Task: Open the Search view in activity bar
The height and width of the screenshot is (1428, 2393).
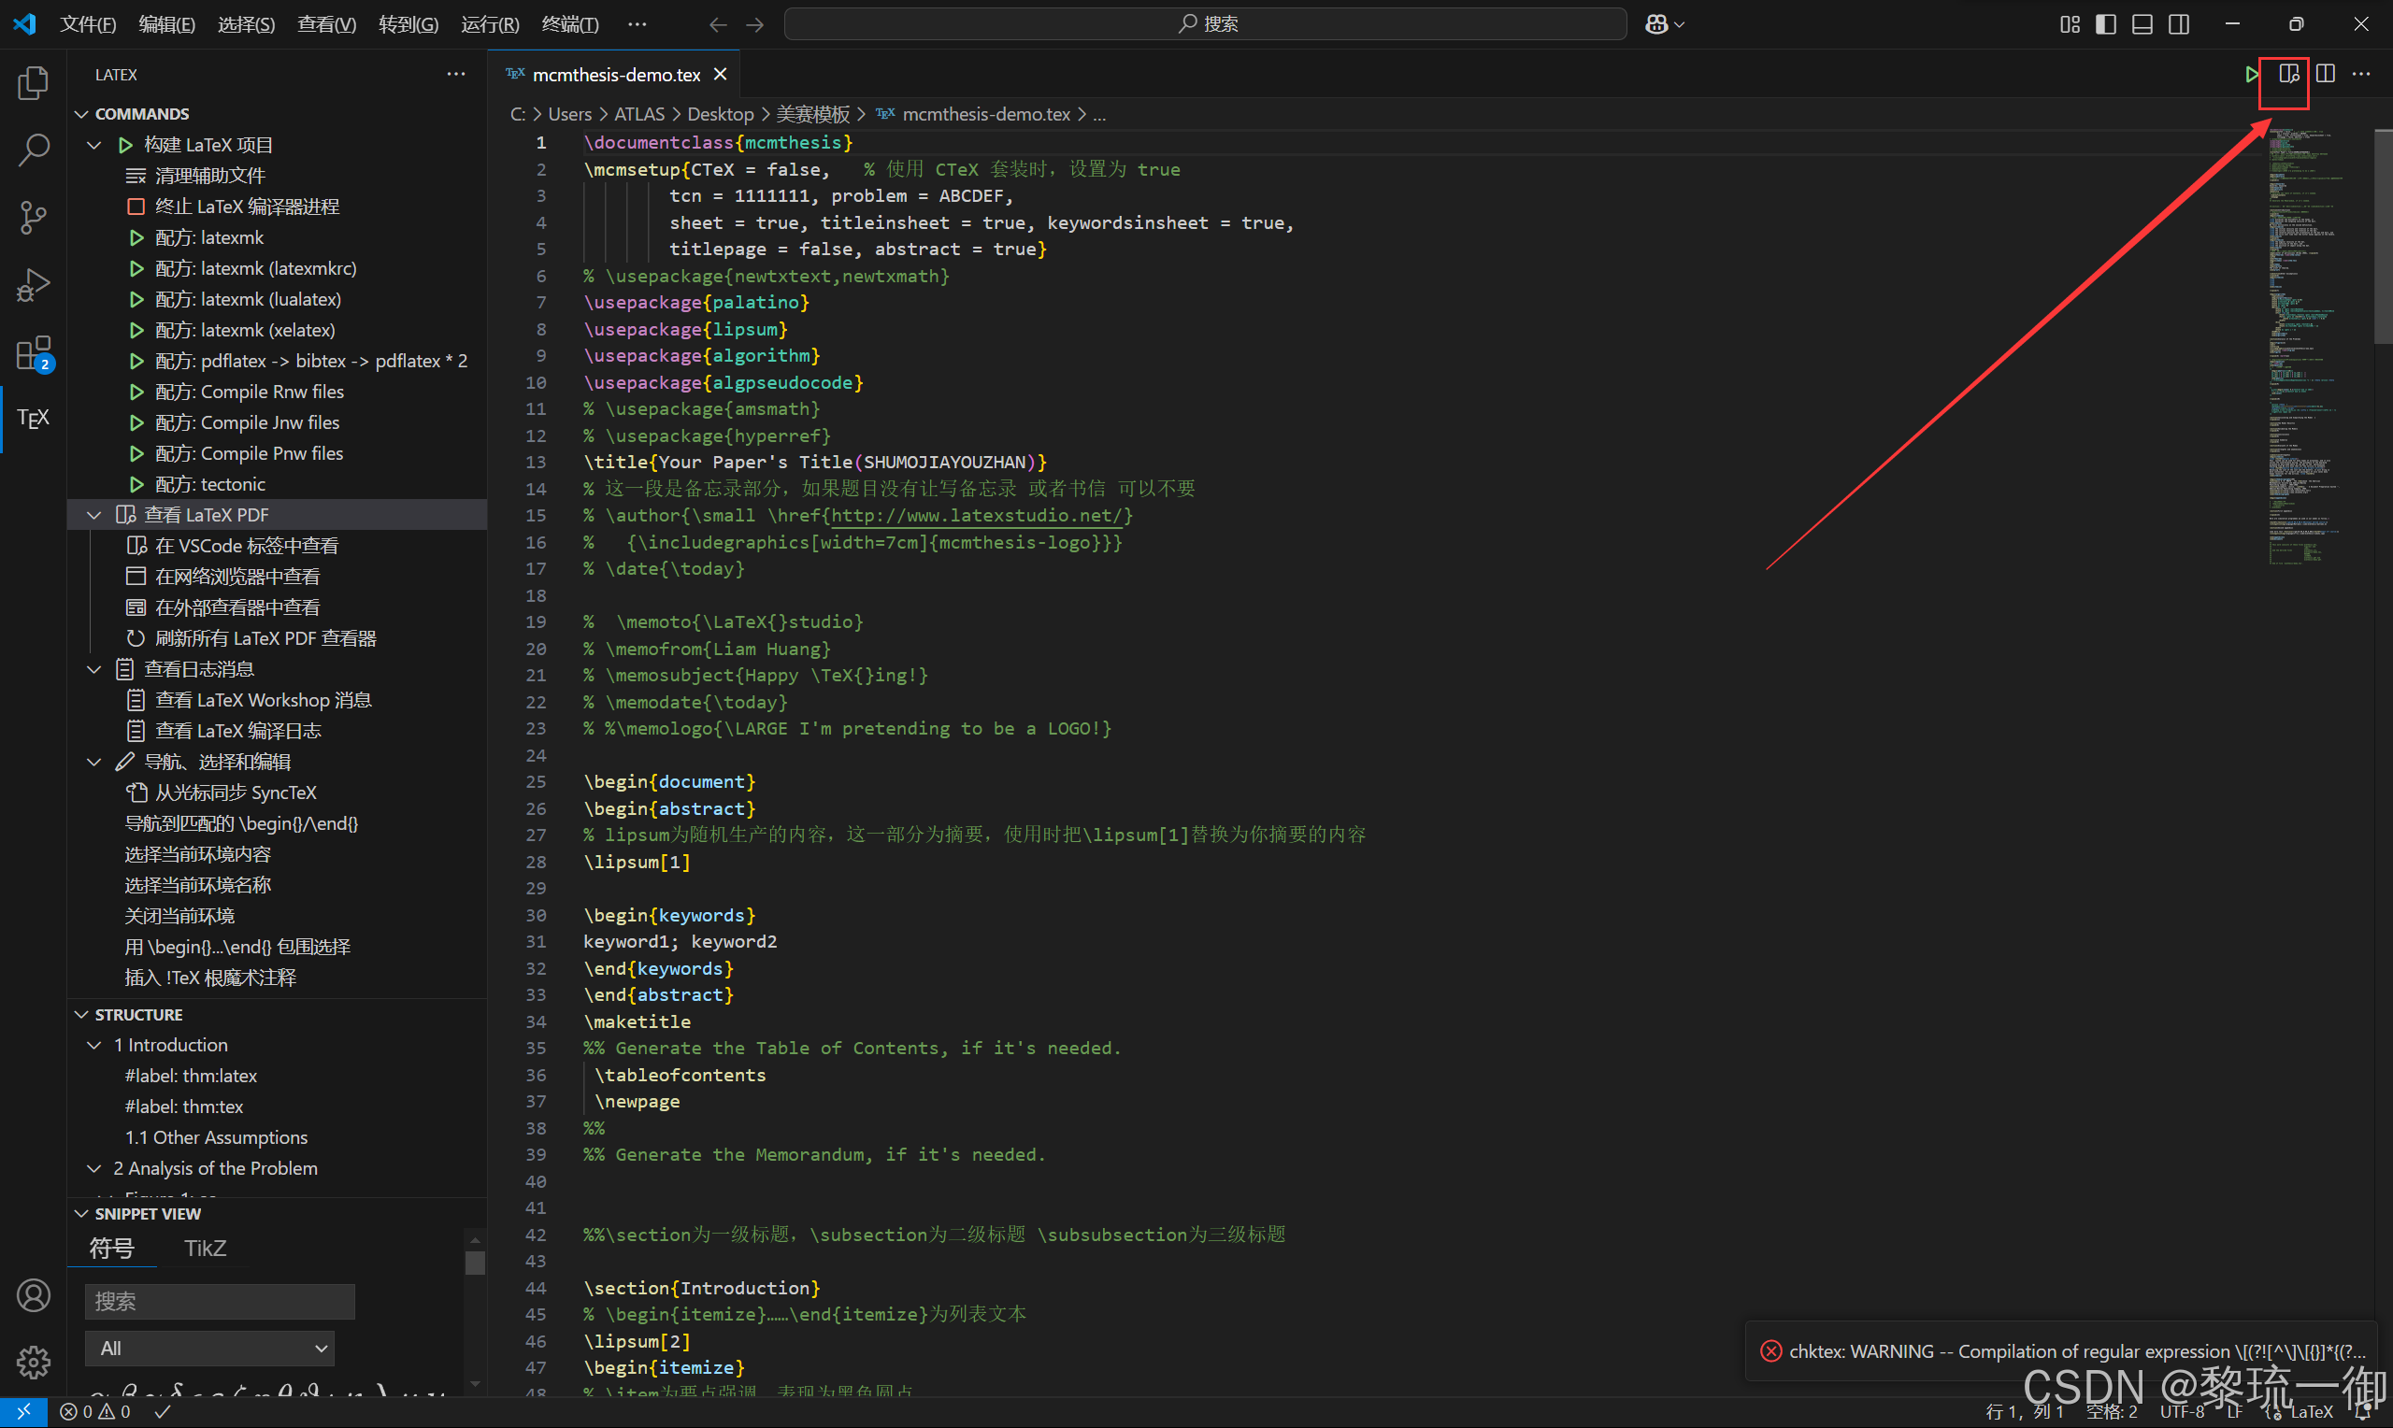Action: tap(33, 150)
